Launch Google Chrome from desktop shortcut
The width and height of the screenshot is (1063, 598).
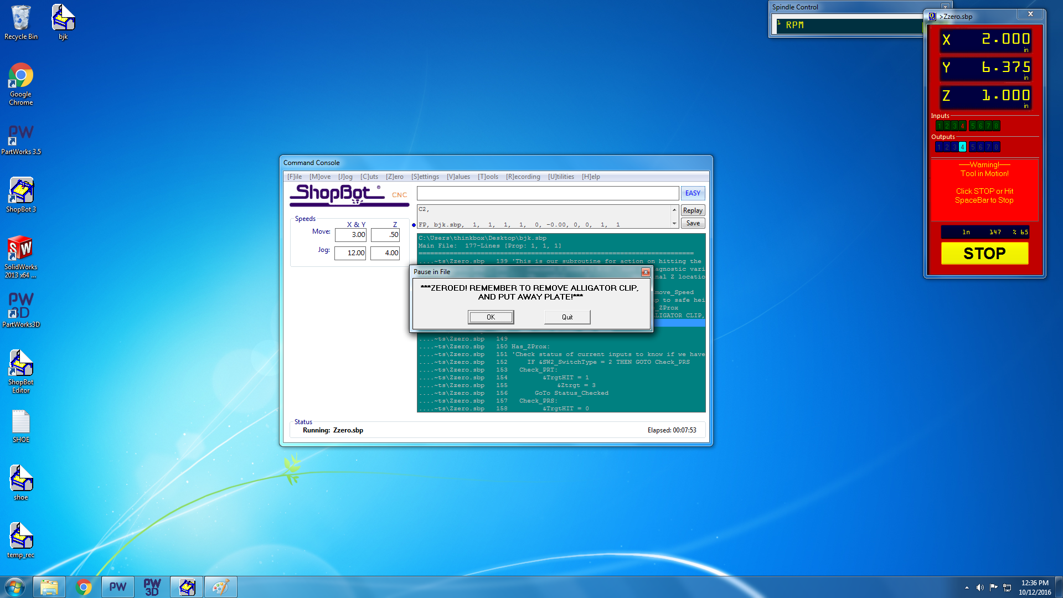(x=21, y=84)
